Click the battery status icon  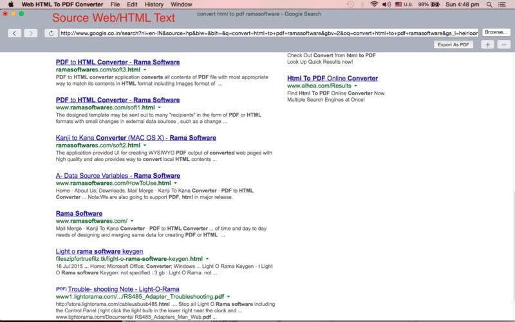(x=435, y=5)
